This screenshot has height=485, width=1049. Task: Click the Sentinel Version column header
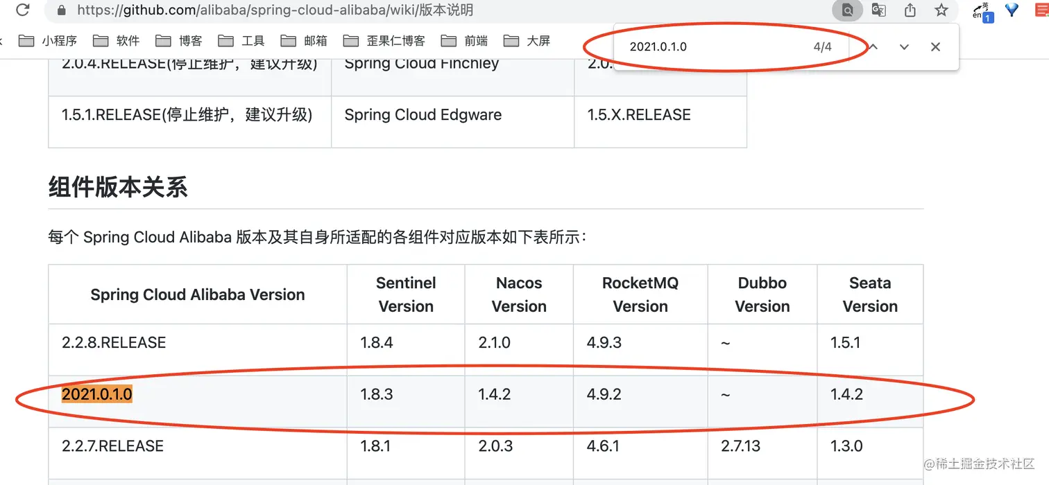(x=406, y=294)
